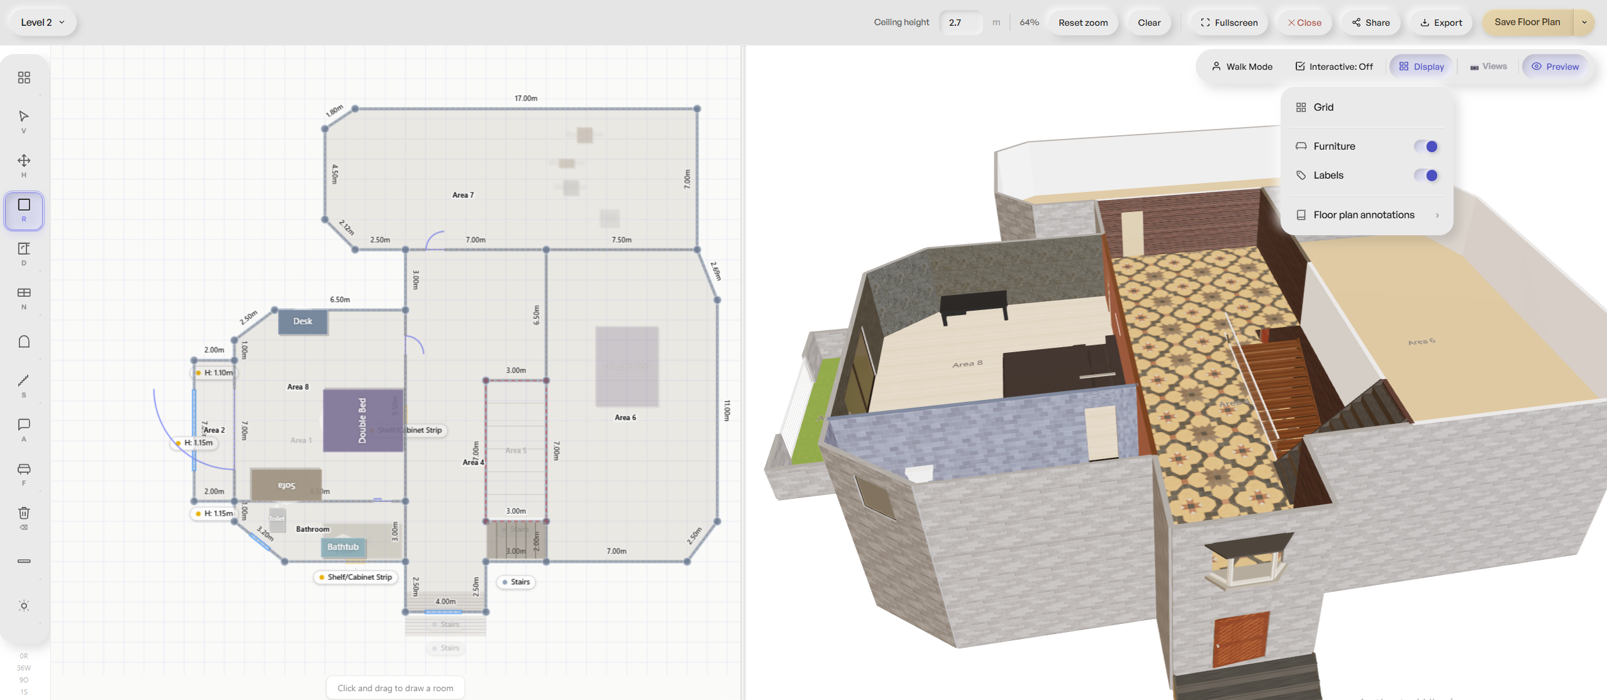Select the Desk furniture in floor plan
The height and width of the screenshot is (700, 1607).
(303, 321)
